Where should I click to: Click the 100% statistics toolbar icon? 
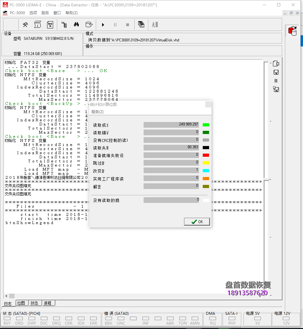click(x=50, y=24)
